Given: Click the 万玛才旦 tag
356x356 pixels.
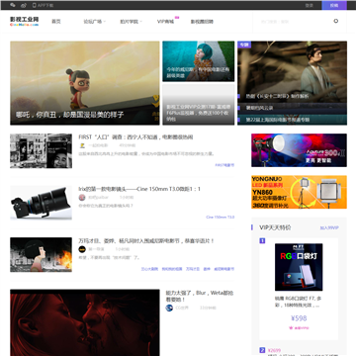Looking at the screenshot, I should (x=193, y=269).
